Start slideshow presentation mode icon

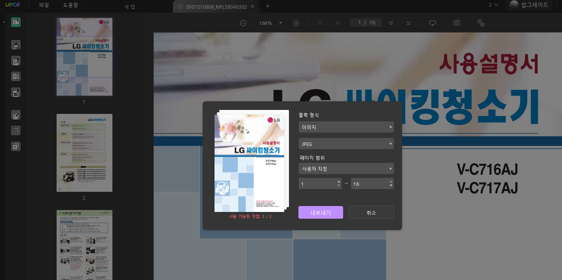(x=433, y=23)
